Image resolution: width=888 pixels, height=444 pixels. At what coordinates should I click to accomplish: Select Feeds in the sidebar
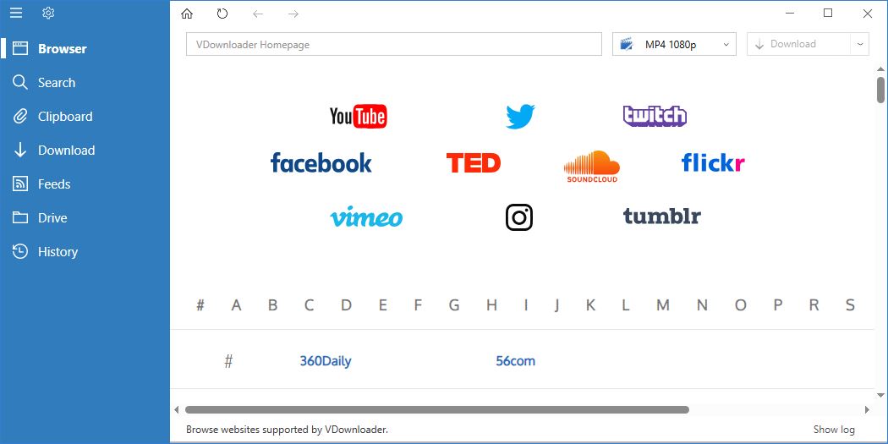click(85, 184)
